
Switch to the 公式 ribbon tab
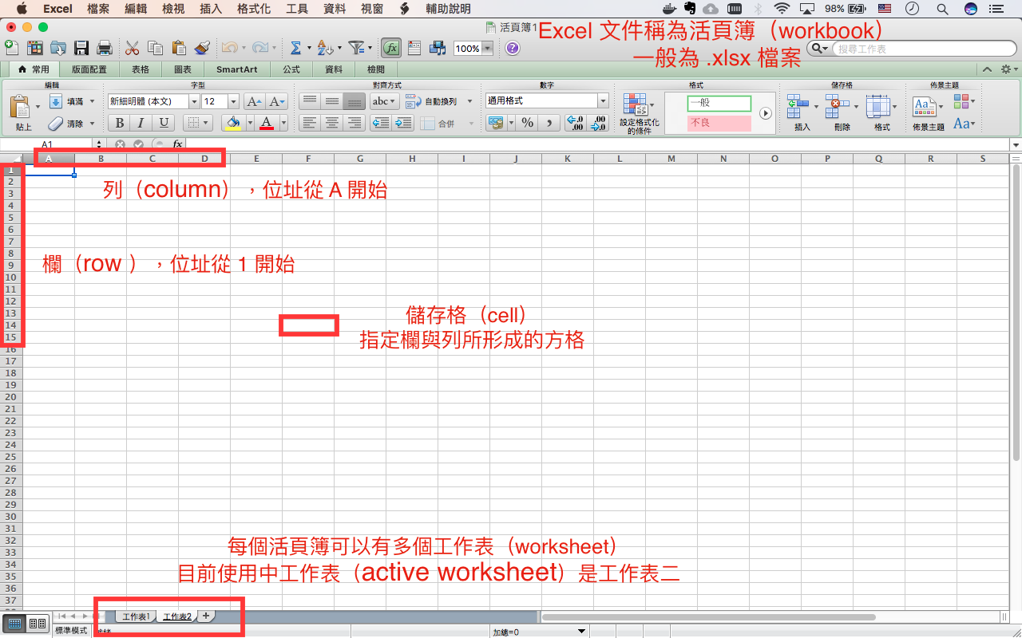pyautogui.click(x=291, y=69)
